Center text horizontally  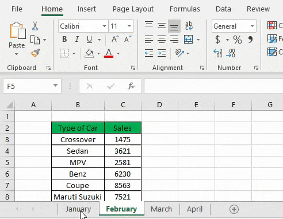click(x=162, y=40)
